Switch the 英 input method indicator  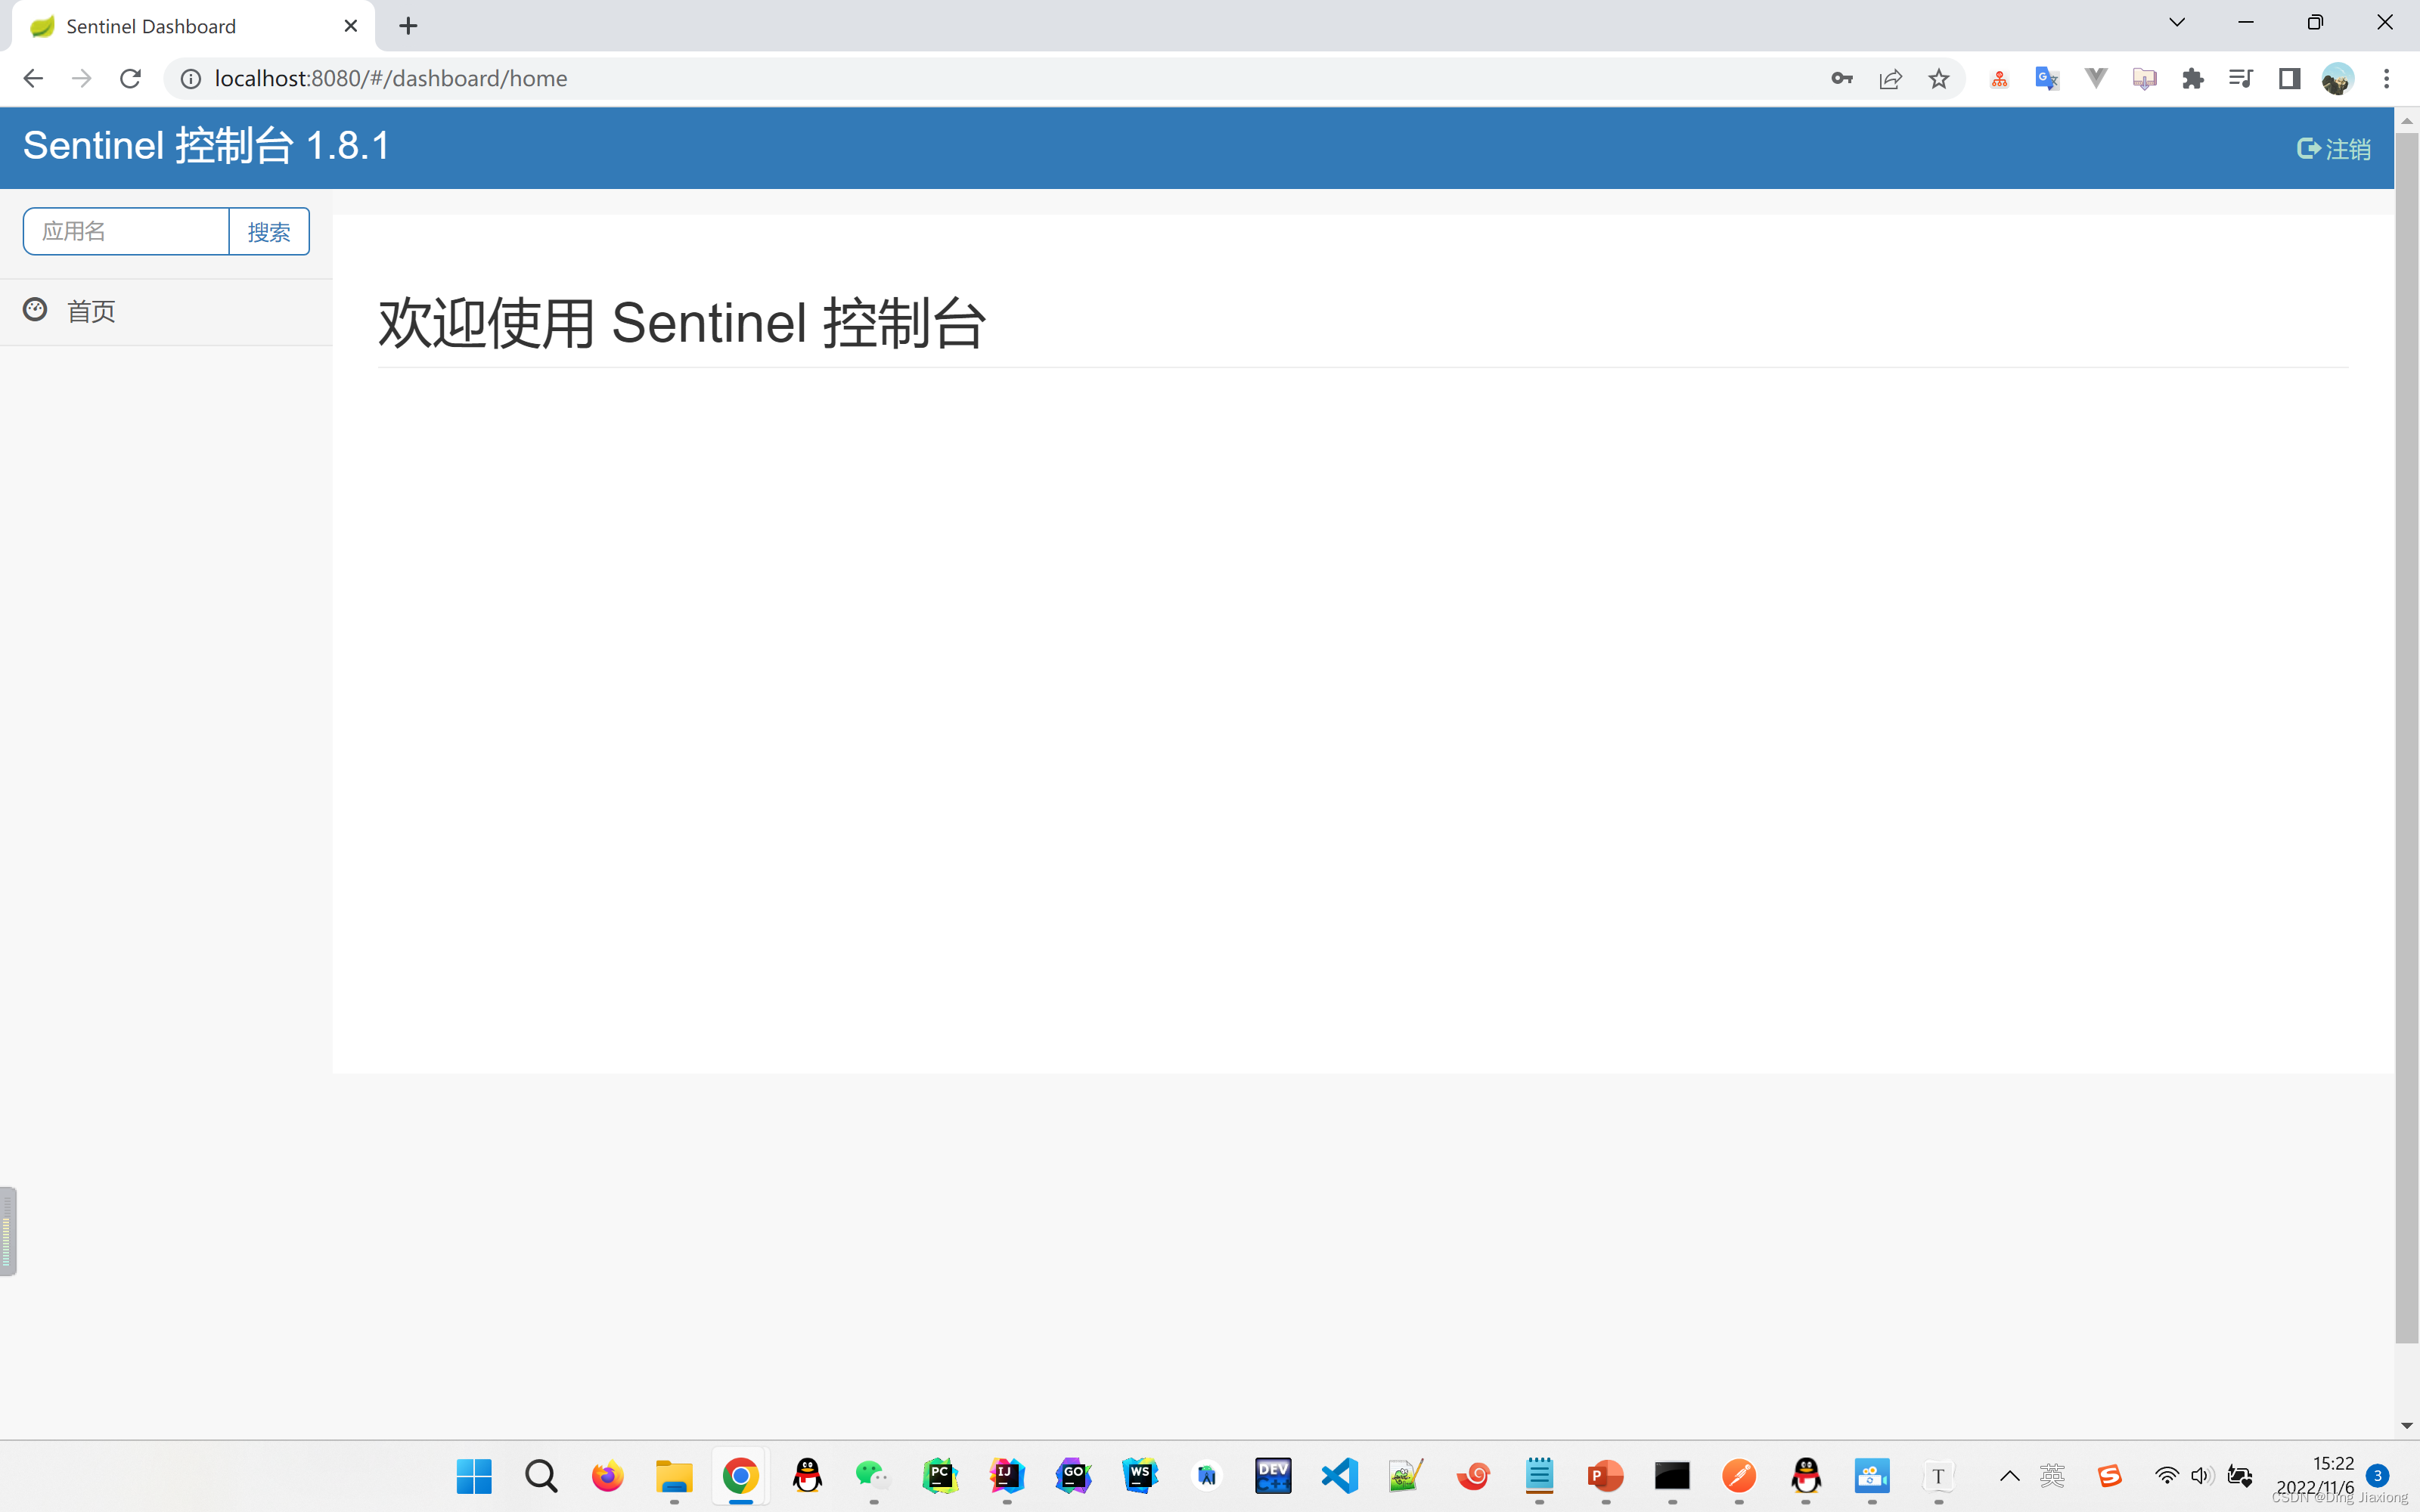click(x=2052, y=1476)
